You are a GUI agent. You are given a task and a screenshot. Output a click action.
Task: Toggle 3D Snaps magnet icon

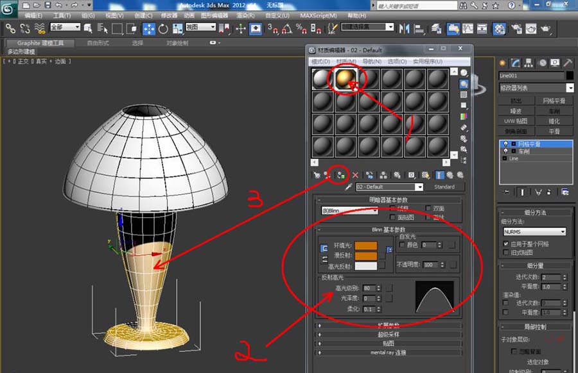pyautogui.click(x=273, y=29)
